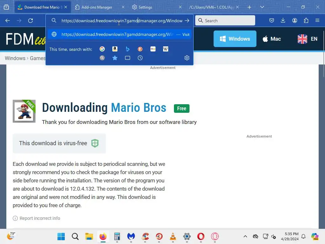Reload the current page
This screenshot has height=244, width=325.
coord(30,21)
